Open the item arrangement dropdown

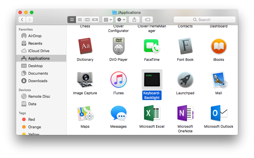(x=108, y=20)
